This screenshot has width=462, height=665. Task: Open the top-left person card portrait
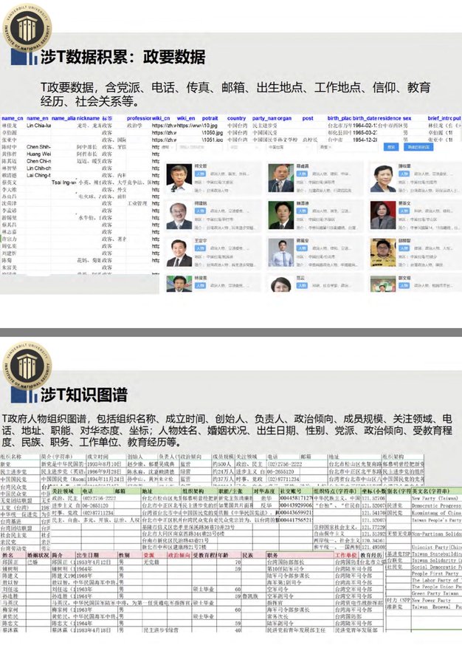tap(179, 177)
